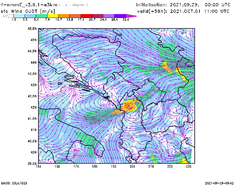Viewport: 240px width, 185px height.
Task: Click the legend value 10.7
Action: 58,19
